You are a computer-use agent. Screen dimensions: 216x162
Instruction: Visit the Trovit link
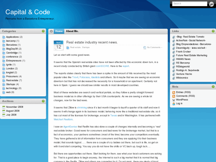click(x=75, y=77)
